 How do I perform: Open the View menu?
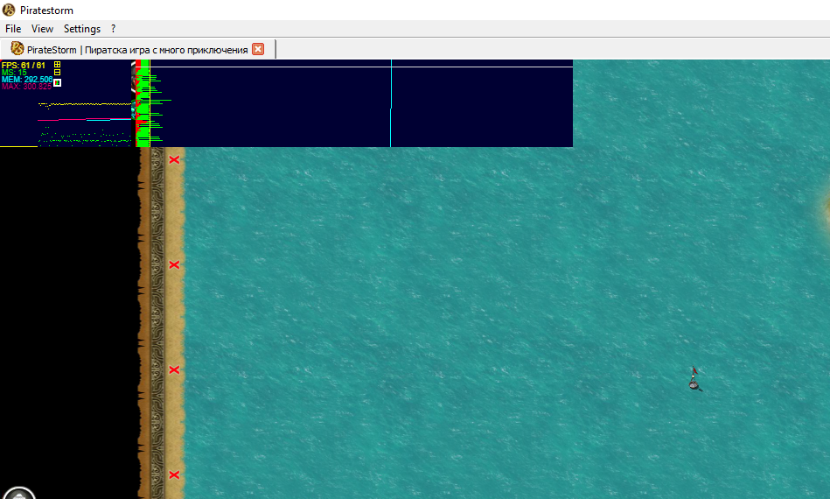pyautogui.click(x=42, y=29)
